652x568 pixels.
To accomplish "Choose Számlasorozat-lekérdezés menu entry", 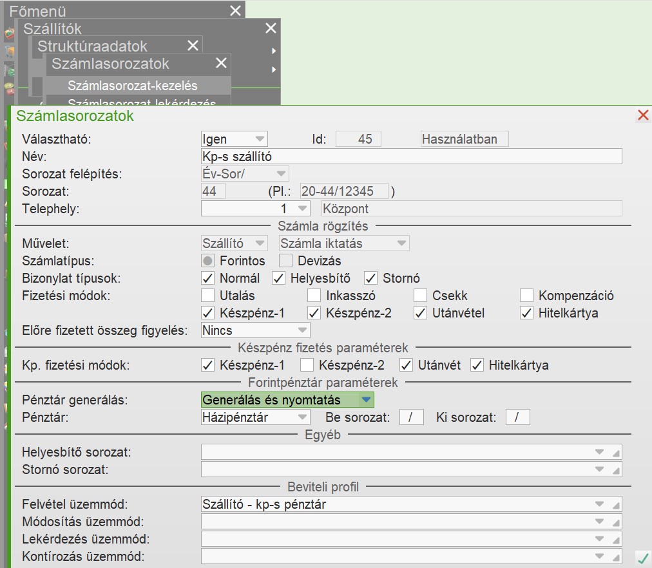I will tap(141, 102).
